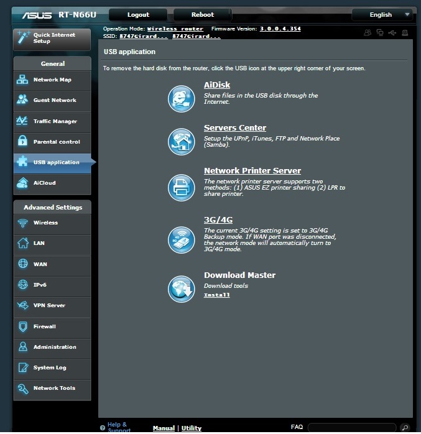Click the Guest Network people icon

click(22, 99)
